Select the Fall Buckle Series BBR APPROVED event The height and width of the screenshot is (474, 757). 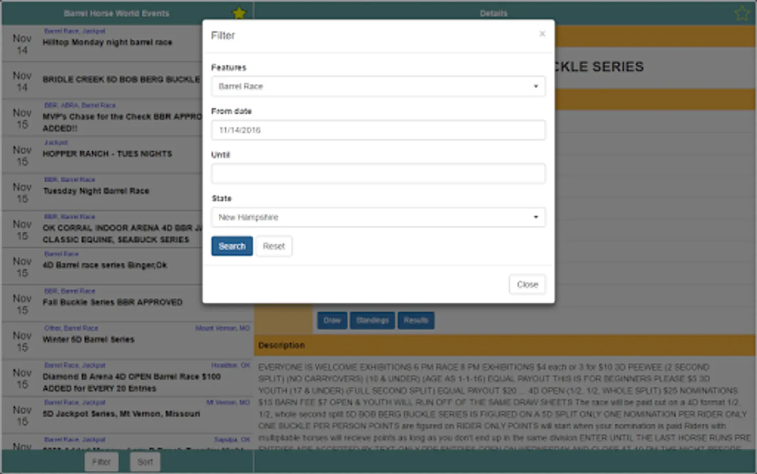pos(105,302)
